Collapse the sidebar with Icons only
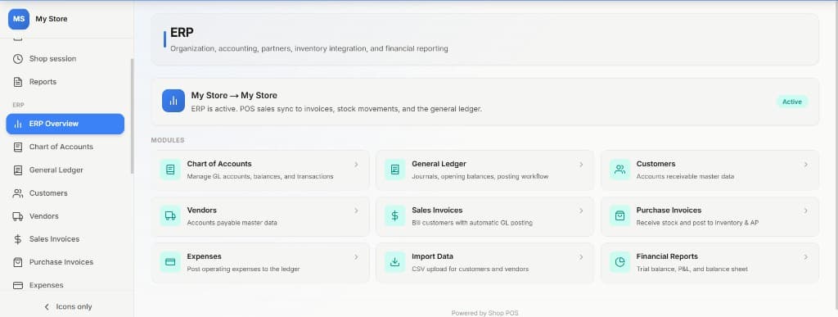Viewport: 838px width, 317px height. tap(67, 307)
